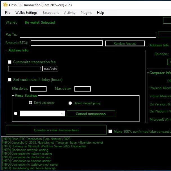Click the Cancel transaction button
The image size is (171, 171).
[x=91, y=114]
